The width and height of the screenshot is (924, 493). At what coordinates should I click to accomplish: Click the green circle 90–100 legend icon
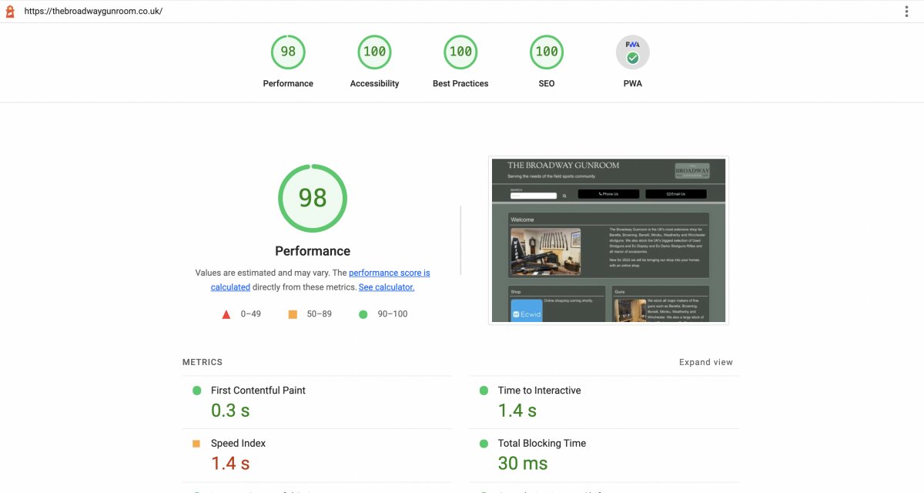(x=363, y=314)
